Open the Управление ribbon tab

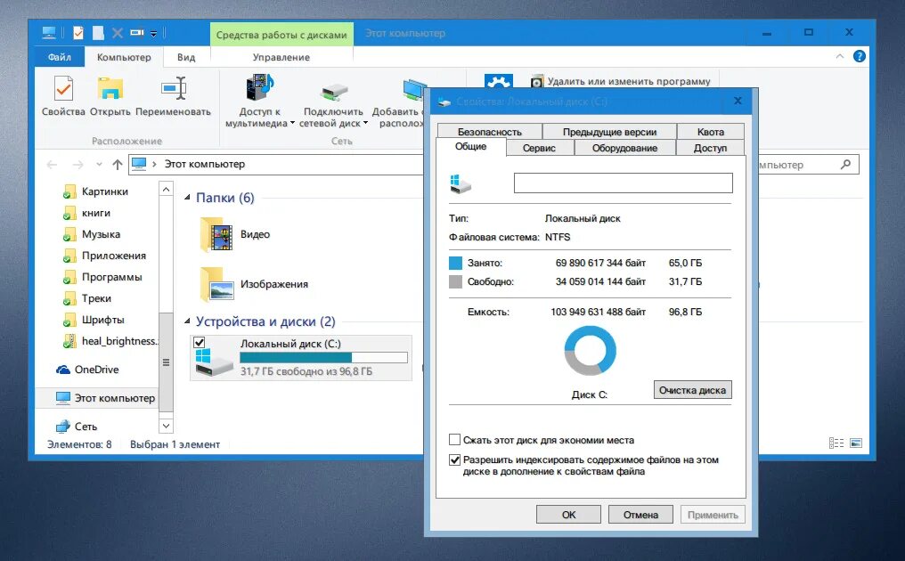281,57
